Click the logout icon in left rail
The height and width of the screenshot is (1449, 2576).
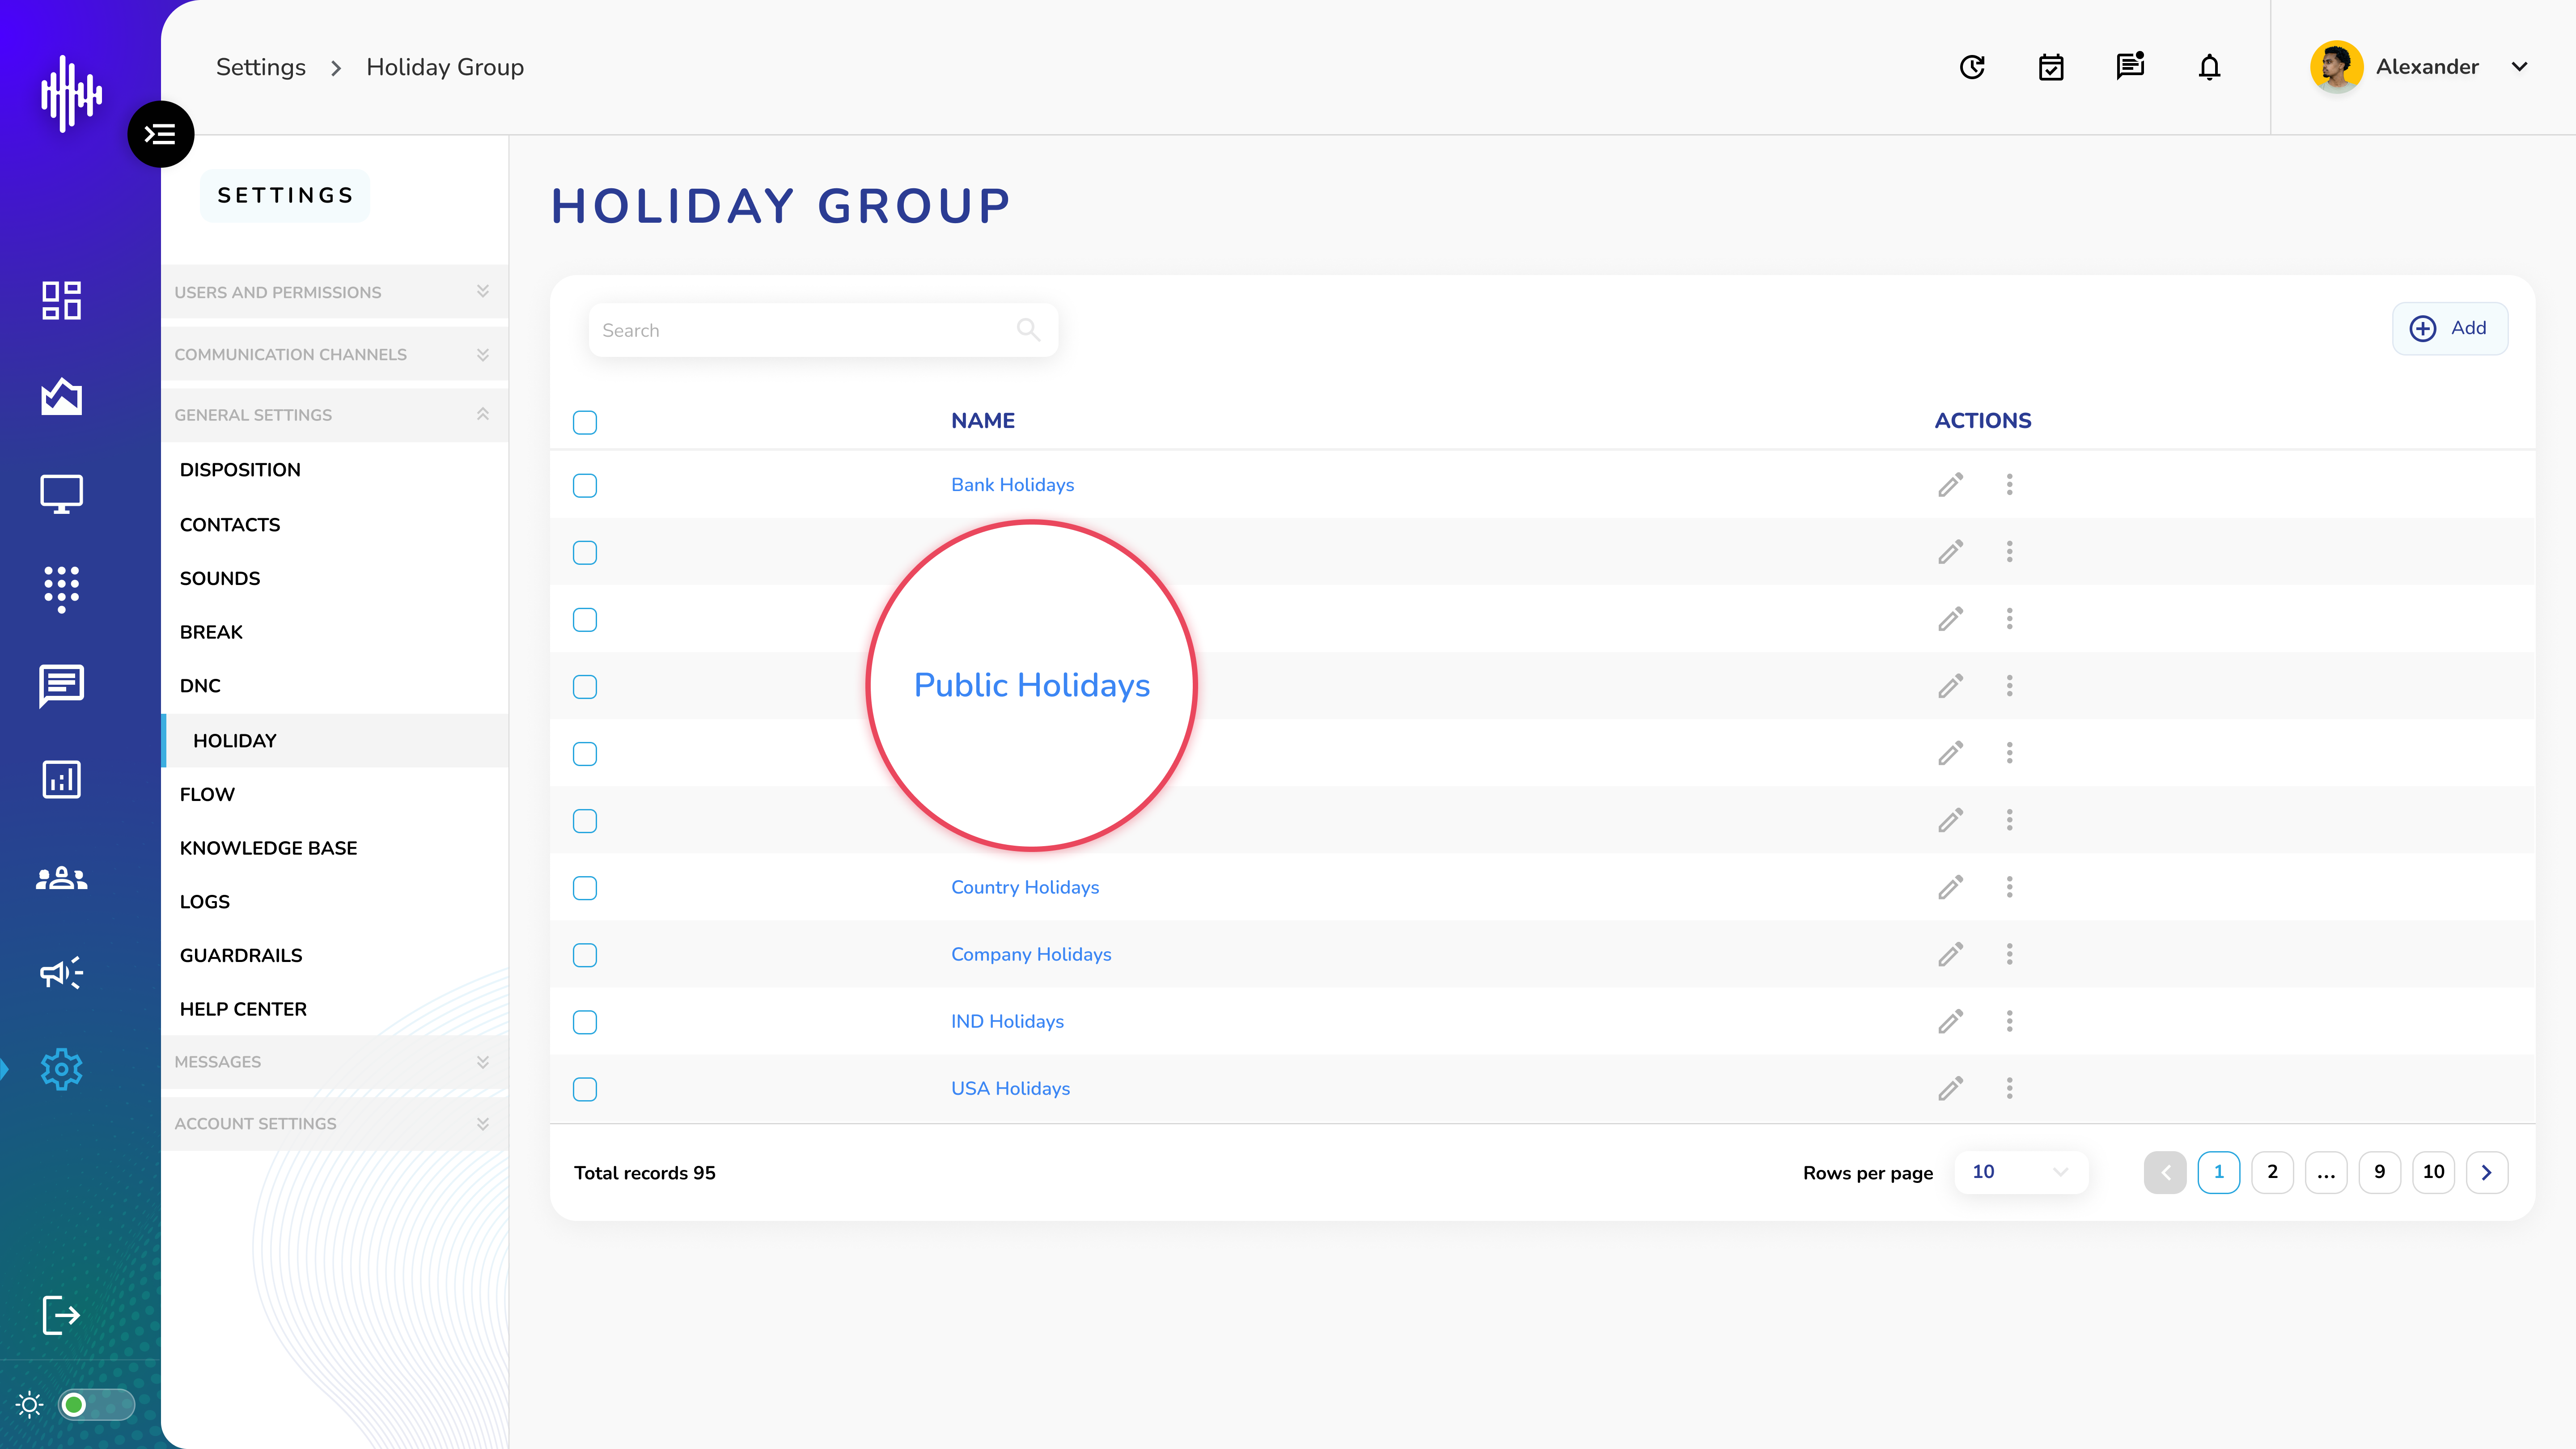(x=61, y=1315)
